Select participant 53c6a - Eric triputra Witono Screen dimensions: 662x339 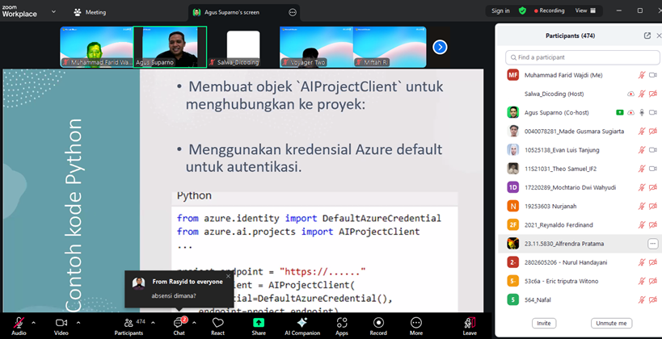pyautogui.click(x=580, y=281)
